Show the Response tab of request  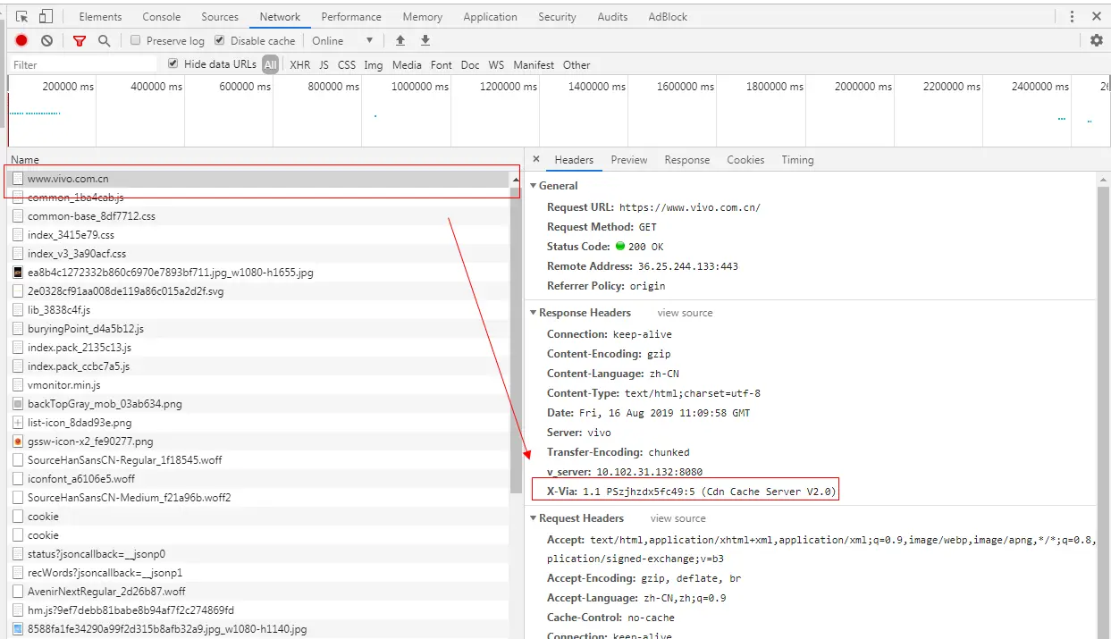point(687,160)
